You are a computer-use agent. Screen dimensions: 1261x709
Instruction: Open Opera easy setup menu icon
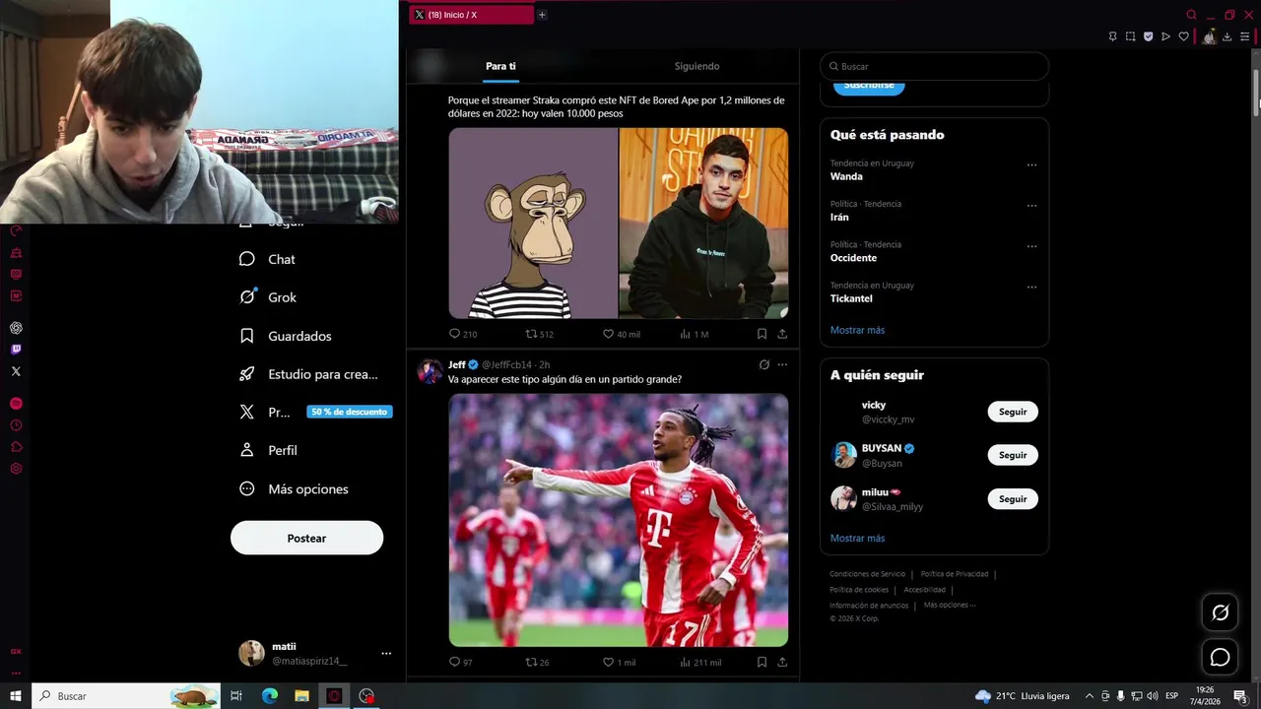click(x=1244, y=36)
